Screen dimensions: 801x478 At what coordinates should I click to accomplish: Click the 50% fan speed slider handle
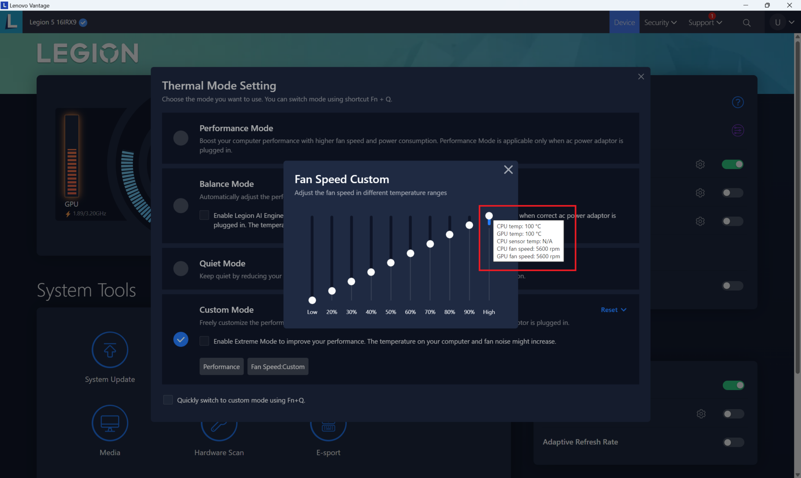click(x=391, y=263)
